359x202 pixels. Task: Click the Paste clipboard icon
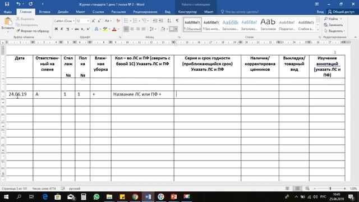[8, 21]
